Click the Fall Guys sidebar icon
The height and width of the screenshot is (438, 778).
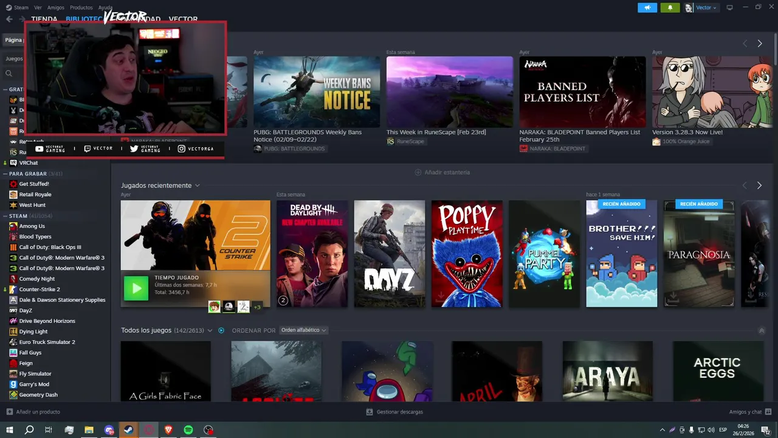pyautogui.click(x=13, y=353)
